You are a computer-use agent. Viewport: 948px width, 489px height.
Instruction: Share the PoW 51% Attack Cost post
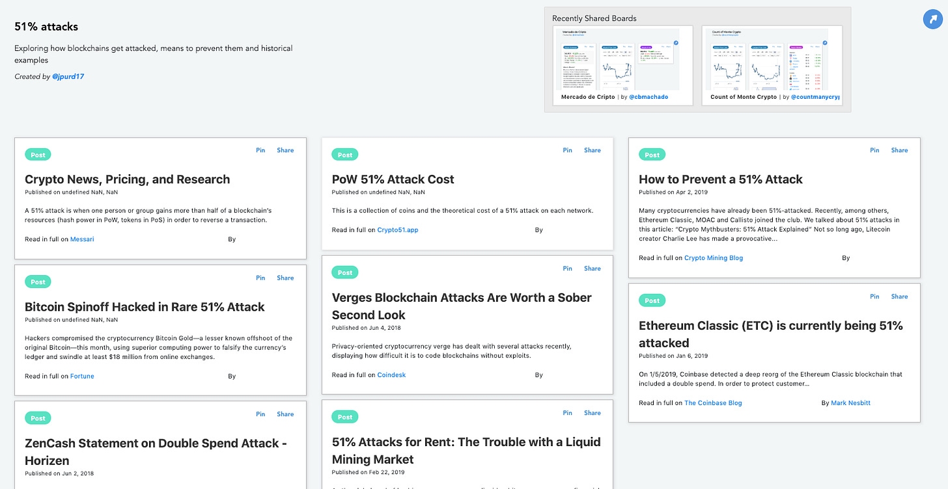592,150
